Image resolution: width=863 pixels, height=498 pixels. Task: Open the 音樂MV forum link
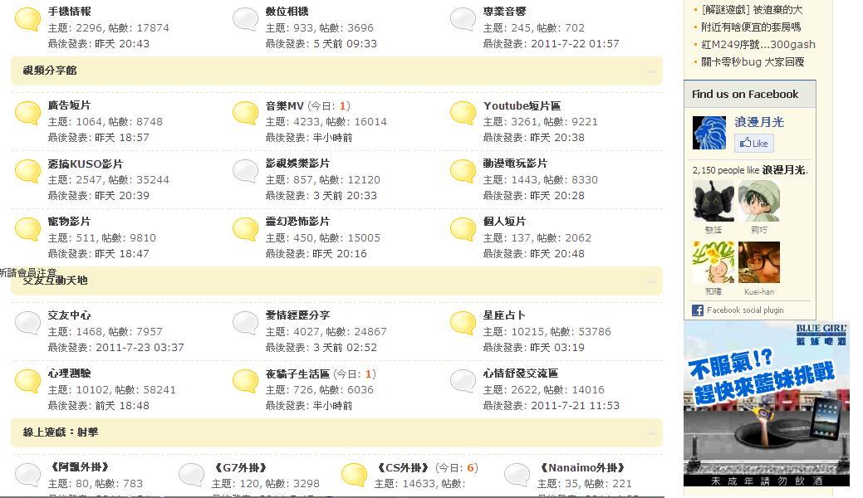point(285,106)
